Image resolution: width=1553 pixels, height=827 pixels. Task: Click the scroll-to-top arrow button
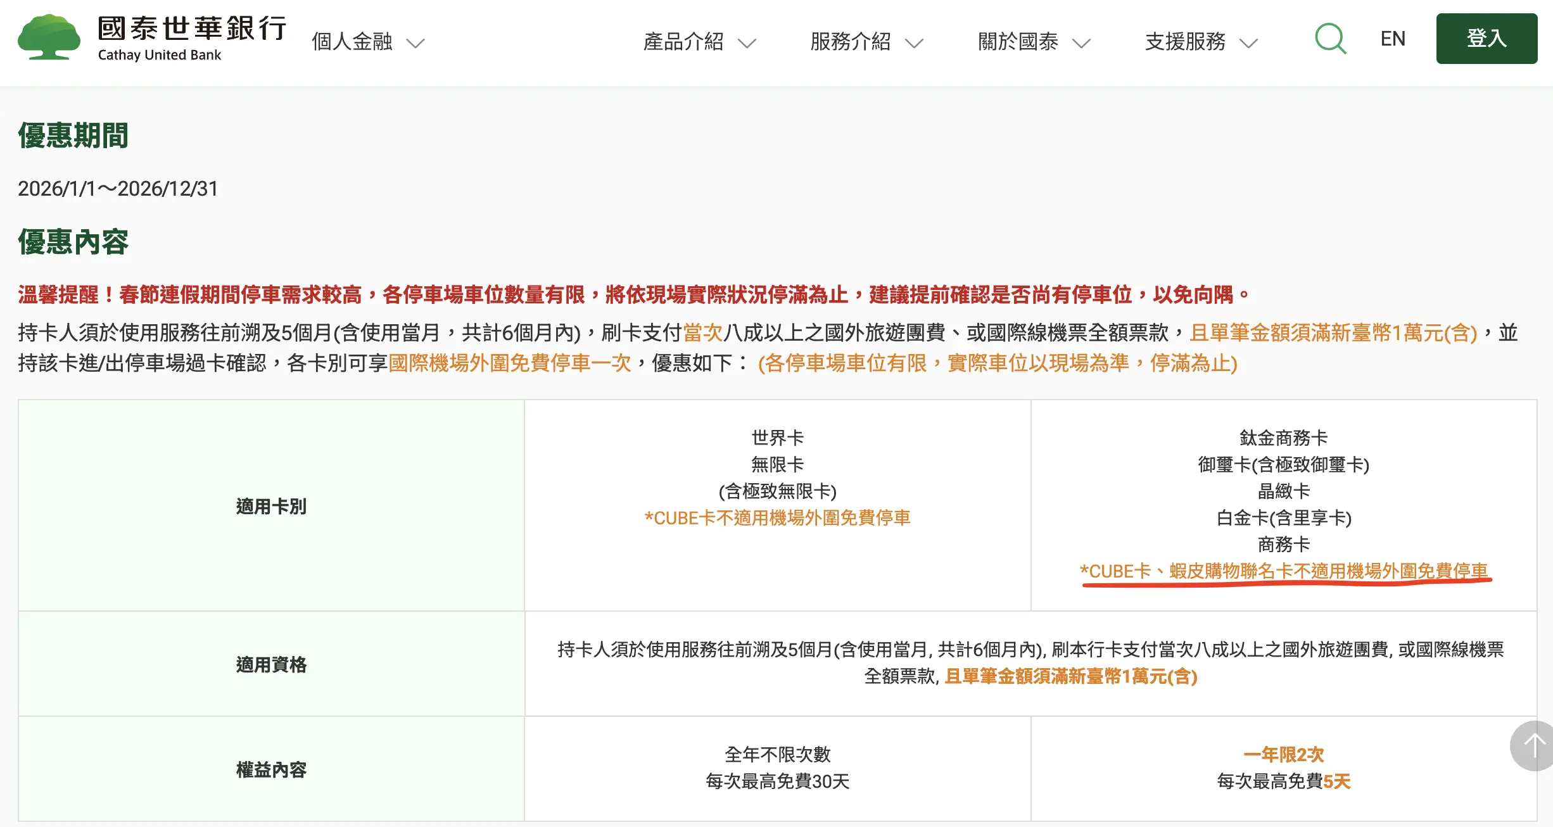[x=1533, y=746]
